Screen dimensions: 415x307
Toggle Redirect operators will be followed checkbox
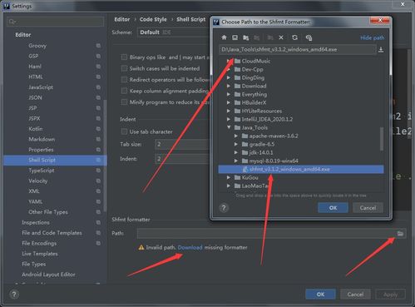pyautogui.click(x=124, y=80)
